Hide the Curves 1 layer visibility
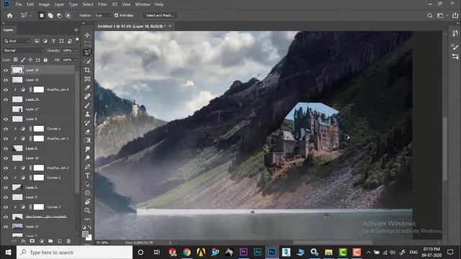461x259 pixels. [6, 129]
